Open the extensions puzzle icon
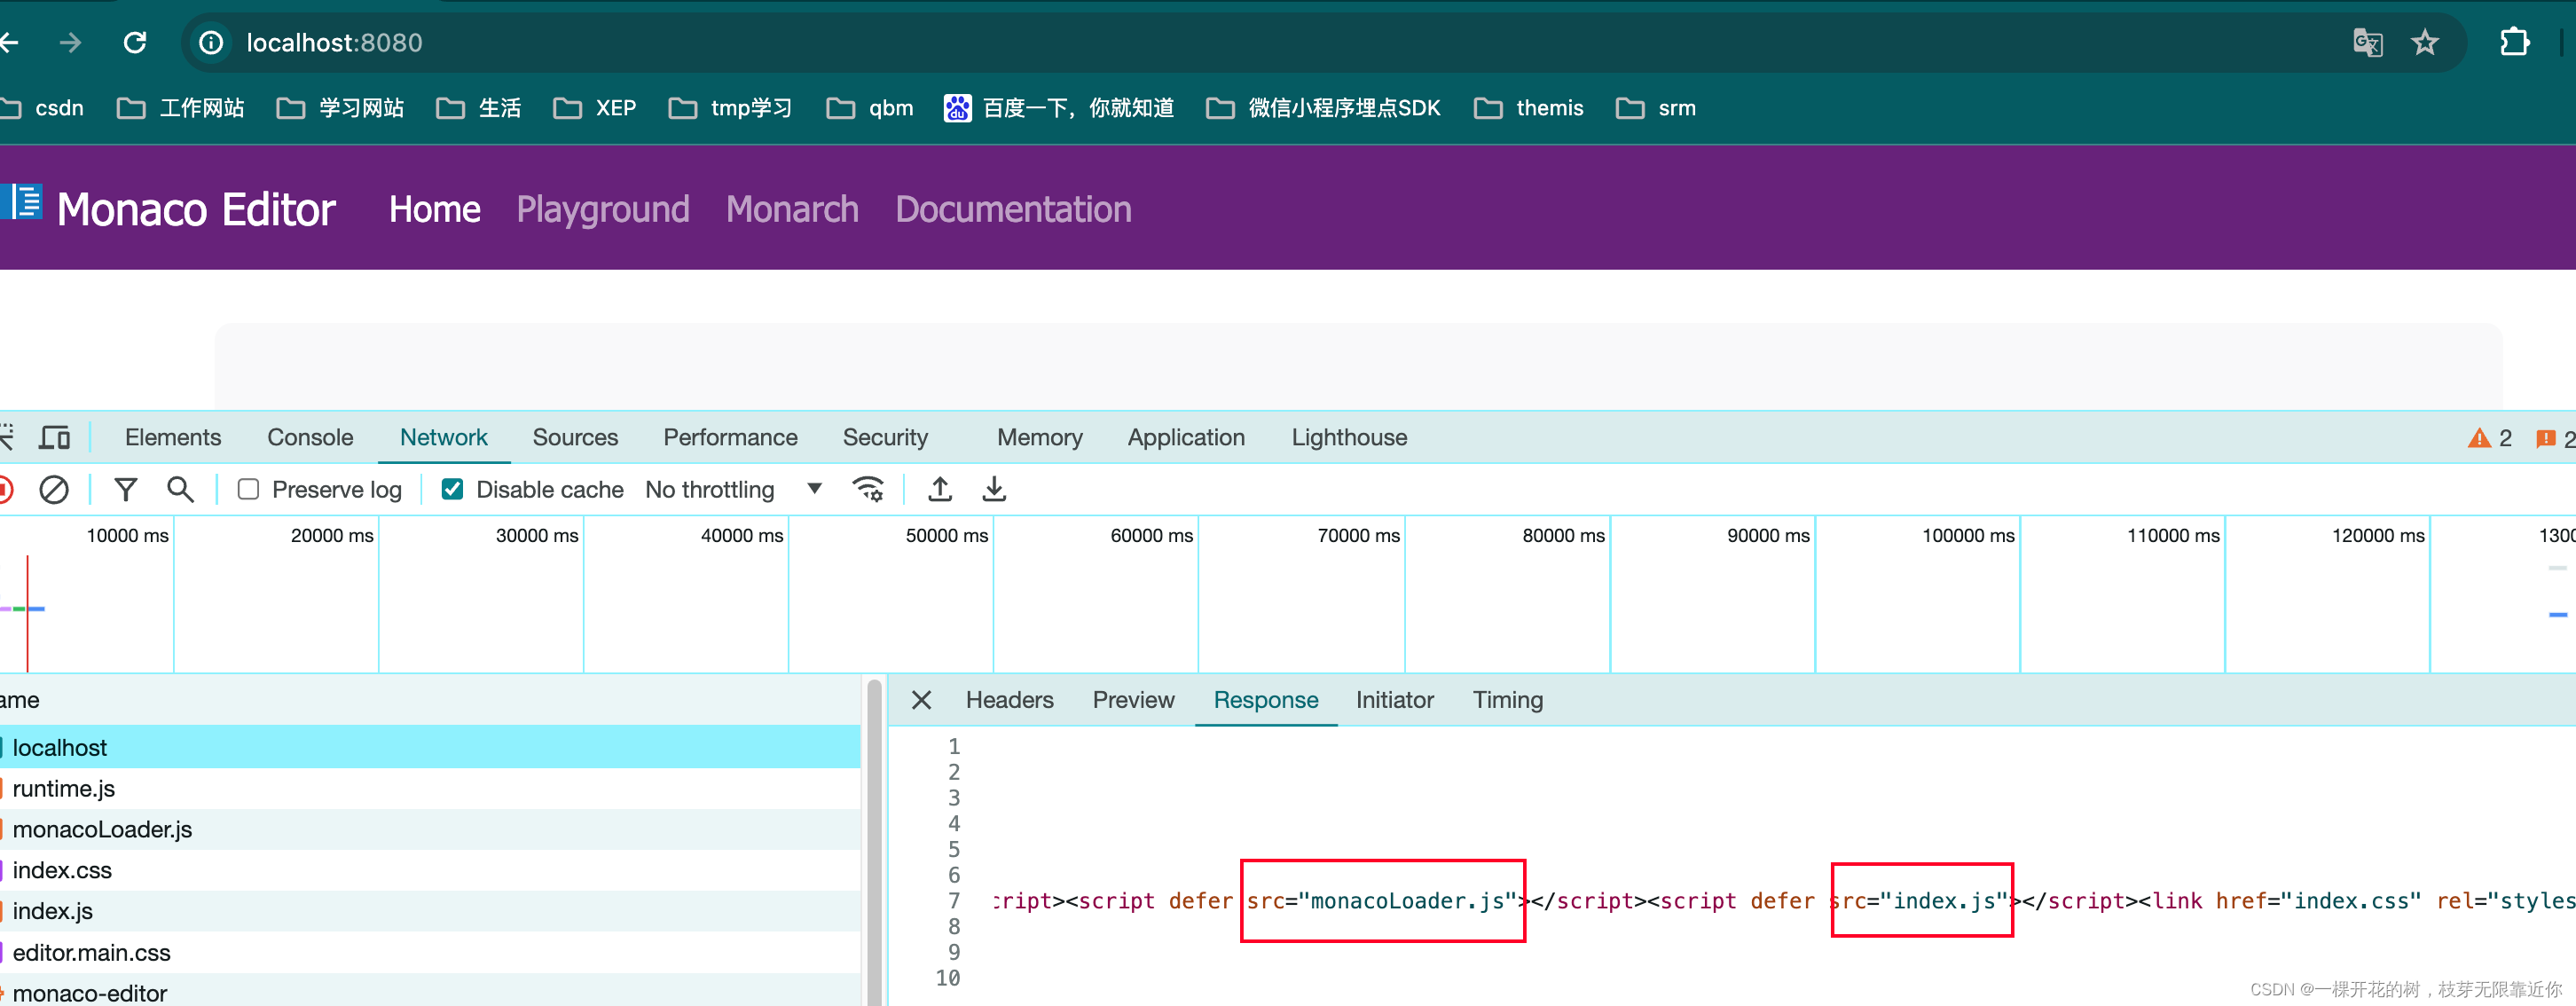The image size is (2576, 1006). coord(2514,42)
